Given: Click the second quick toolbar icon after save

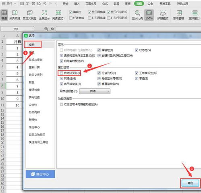Looking at the screenshot, I should click(28, 4).
